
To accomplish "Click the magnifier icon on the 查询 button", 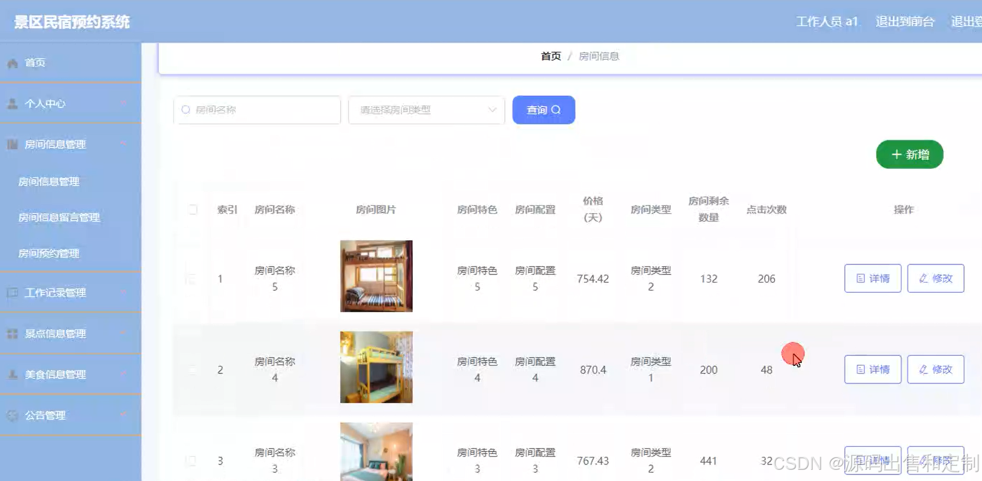I will (556, 110).
